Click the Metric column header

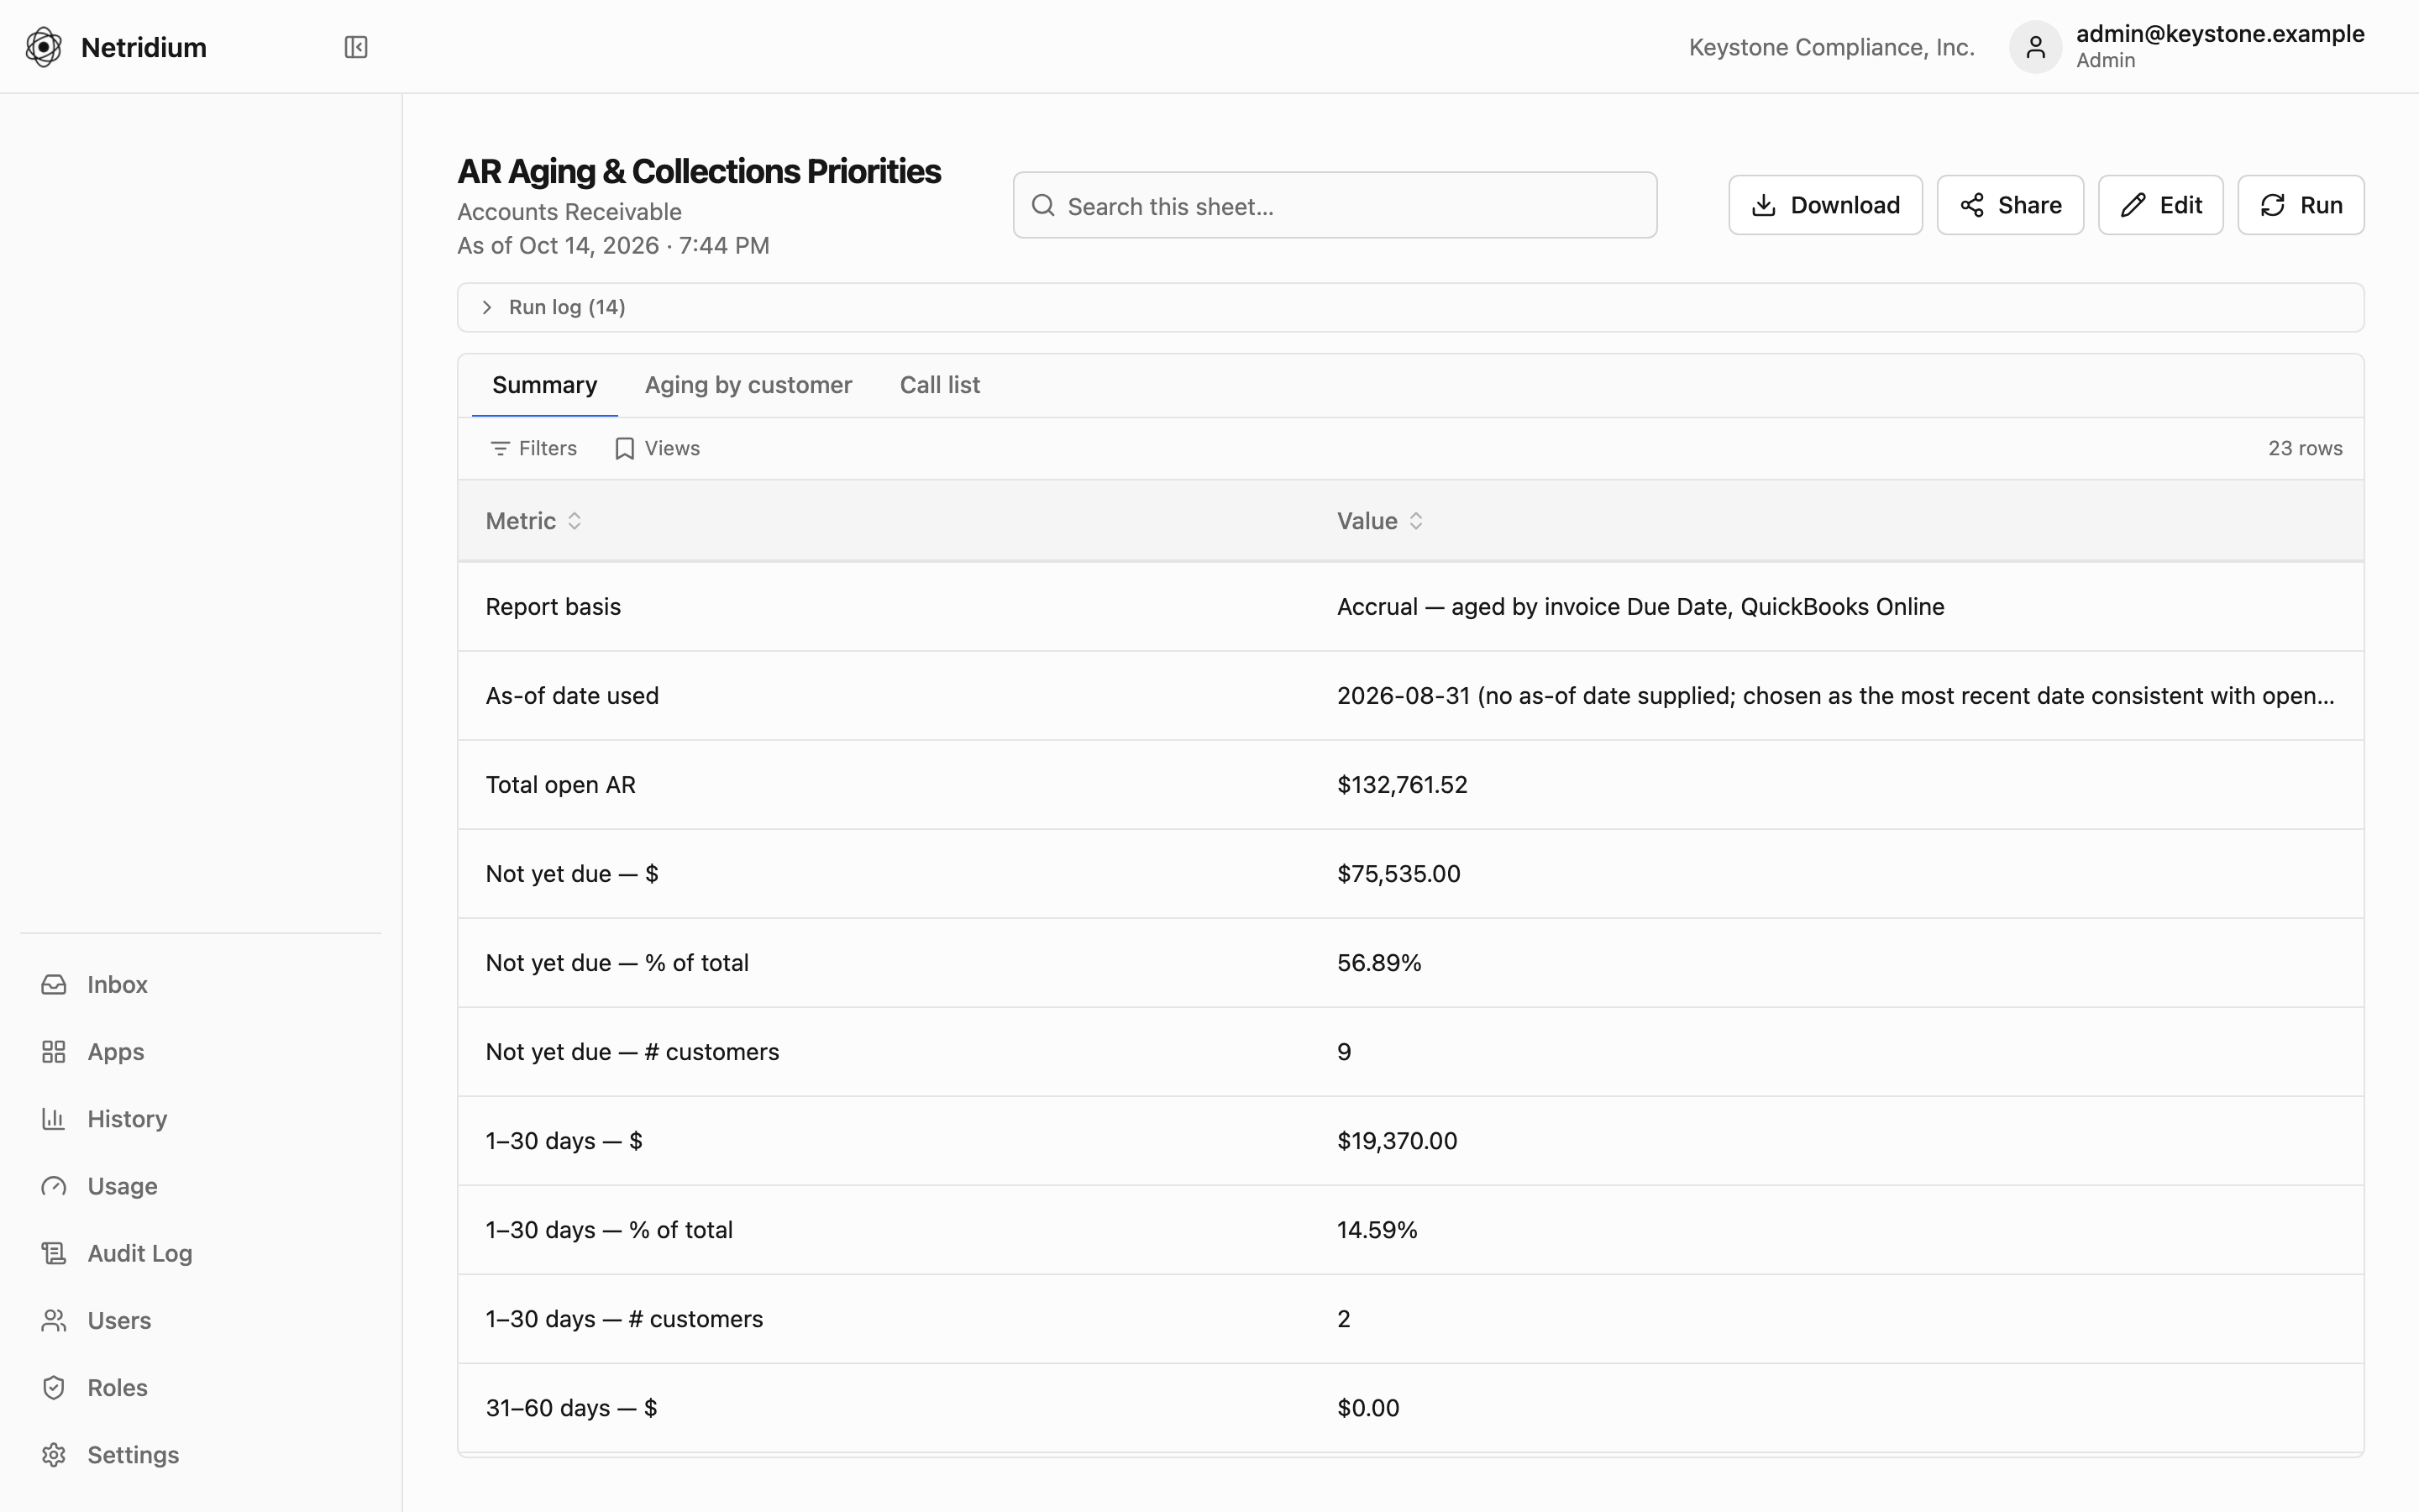coord(521,521)
